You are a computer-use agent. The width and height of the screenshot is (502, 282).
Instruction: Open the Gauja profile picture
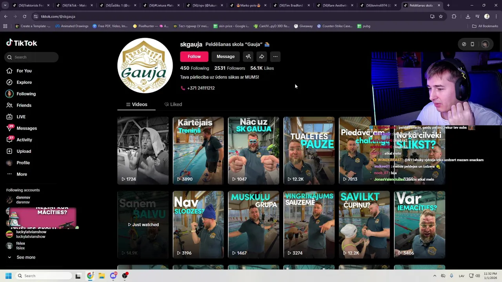tap(145, 65)
